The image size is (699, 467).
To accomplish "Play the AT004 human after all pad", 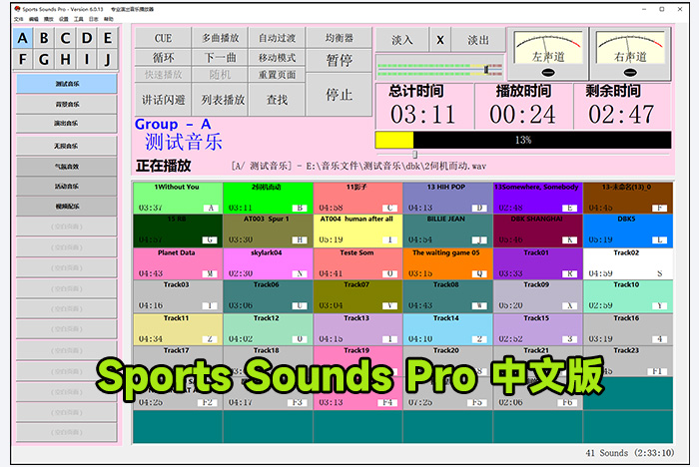I will pyautogui.click(x=357, y=231).
